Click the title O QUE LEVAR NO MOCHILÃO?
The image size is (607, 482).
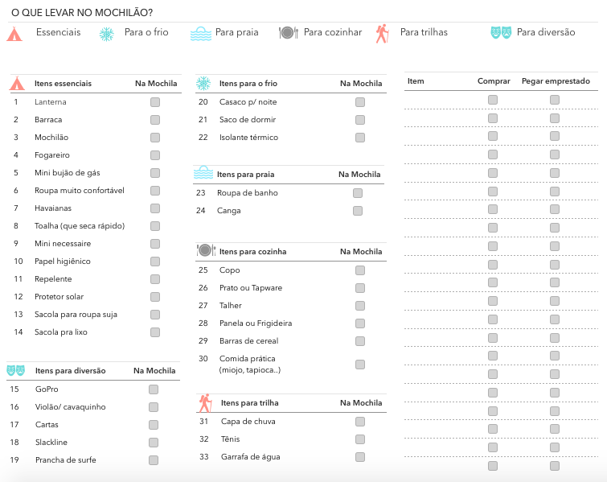(x=82, y=13)
